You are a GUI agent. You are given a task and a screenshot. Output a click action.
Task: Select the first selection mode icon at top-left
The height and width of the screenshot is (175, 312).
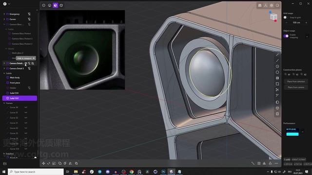pos(43,5)
